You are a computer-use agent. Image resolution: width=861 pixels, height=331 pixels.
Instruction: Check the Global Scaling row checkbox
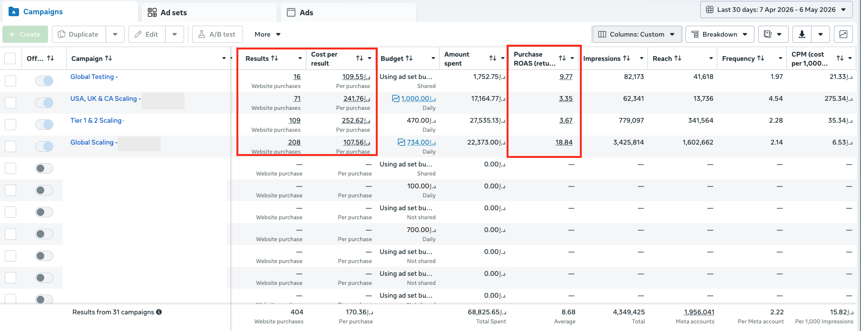click(x=10, y=146)
